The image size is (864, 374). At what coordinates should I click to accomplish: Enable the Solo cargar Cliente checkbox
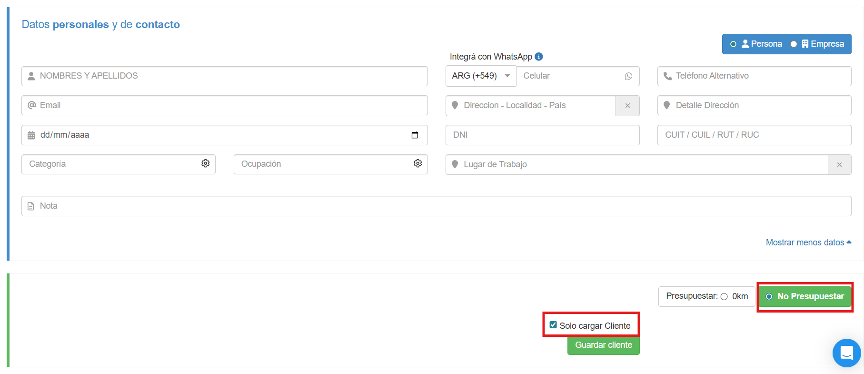coord(553,325)
